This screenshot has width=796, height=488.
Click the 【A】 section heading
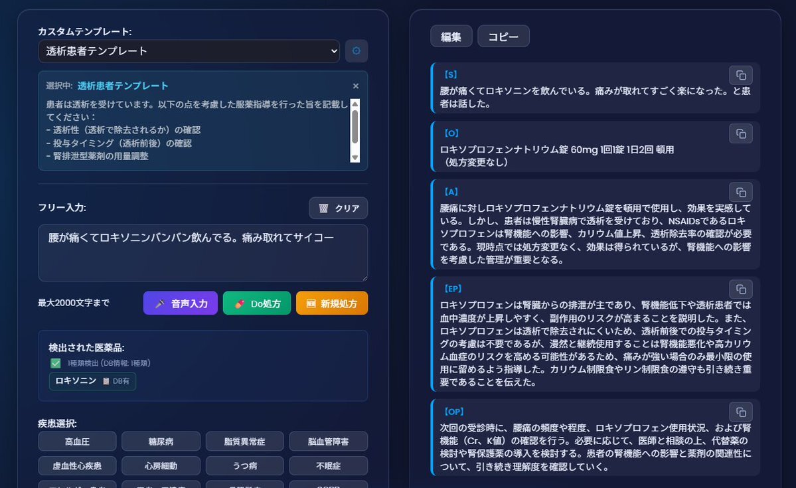click(449, 192)
